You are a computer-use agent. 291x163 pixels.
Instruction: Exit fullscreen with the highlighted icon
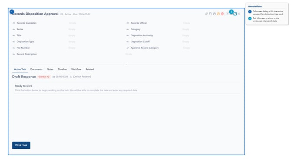tap(235, 14)
